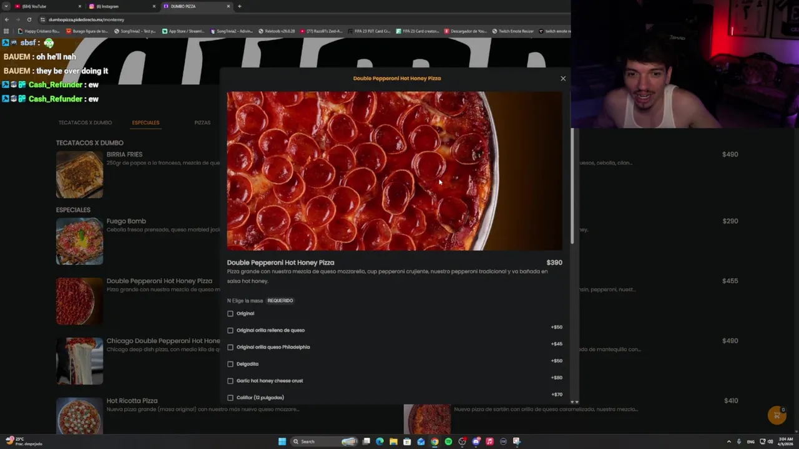Check Original orilla rellena de queso
The image size is (799, 449).
230,331
